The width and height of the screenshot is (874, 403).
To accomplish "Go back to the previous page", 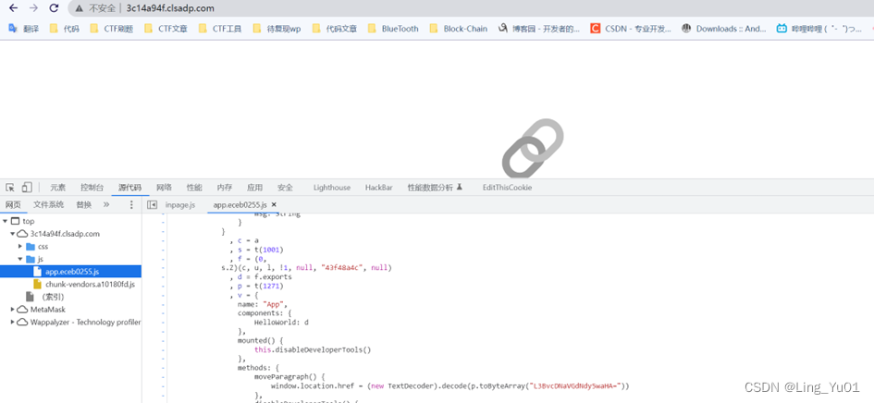I will pos(13,8).
